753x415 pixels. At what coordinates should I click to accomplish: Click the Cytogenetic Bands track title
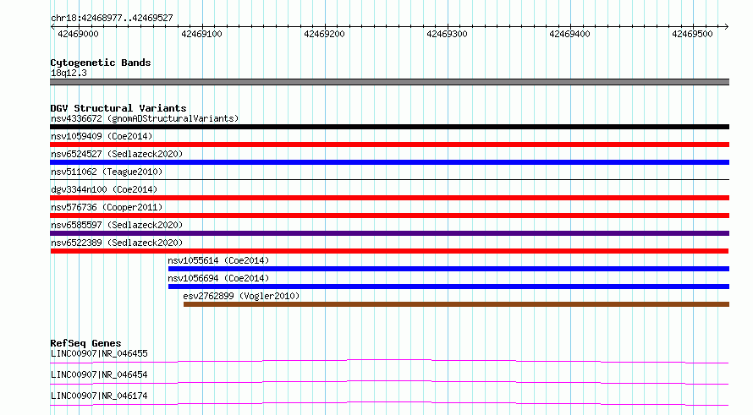coord(101,63)
